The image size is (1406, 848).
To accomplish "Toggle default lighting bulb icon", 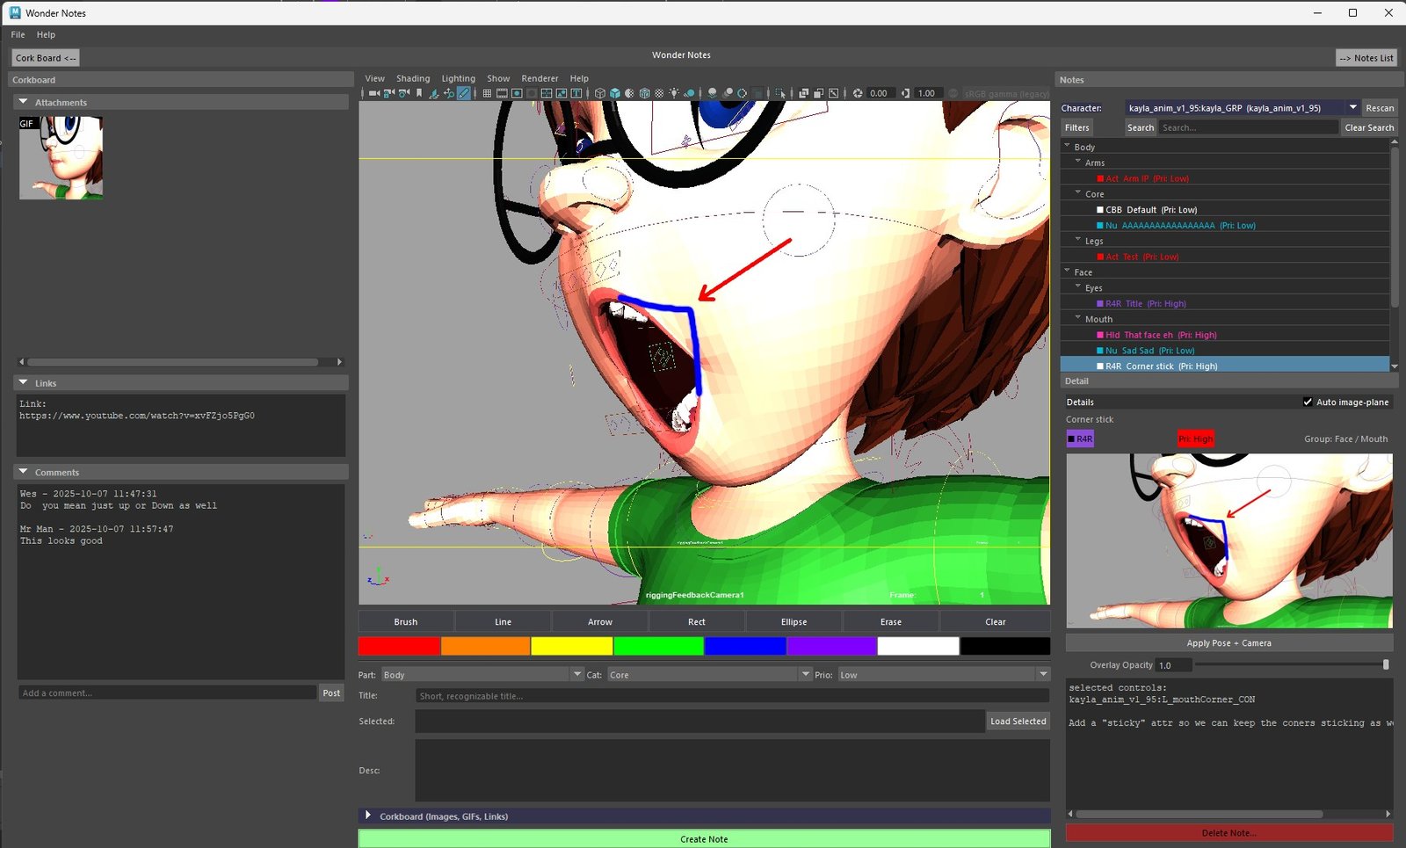I will coord(673,93).
